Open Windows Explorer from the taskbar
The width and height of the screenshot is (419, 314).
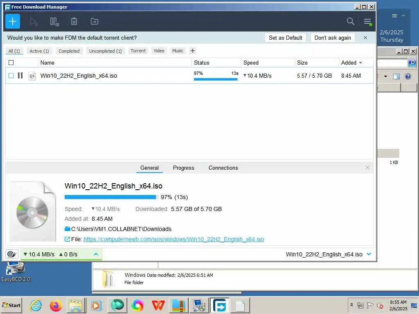(76, 305)
